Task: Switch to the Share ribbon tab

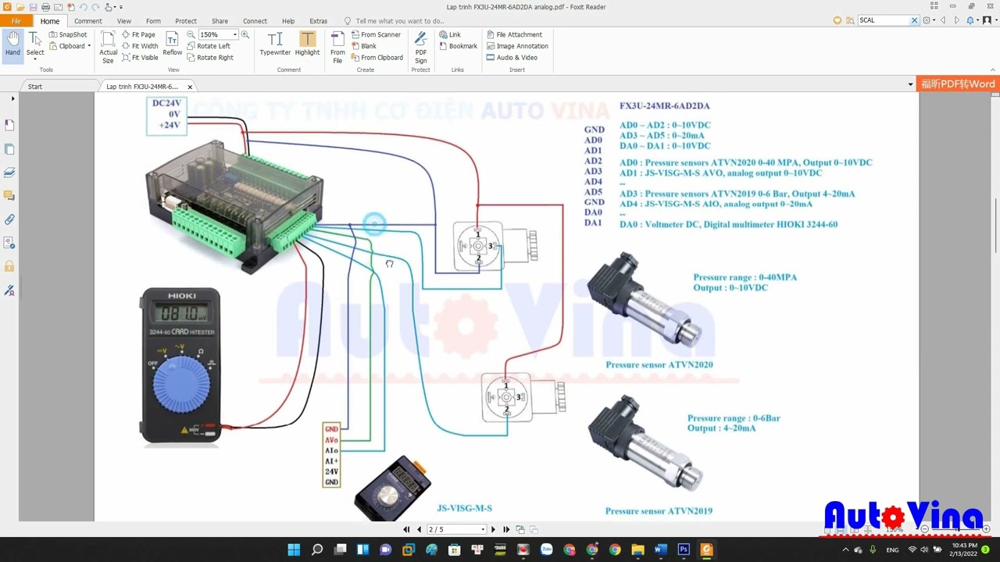Action: pos(220,21)
